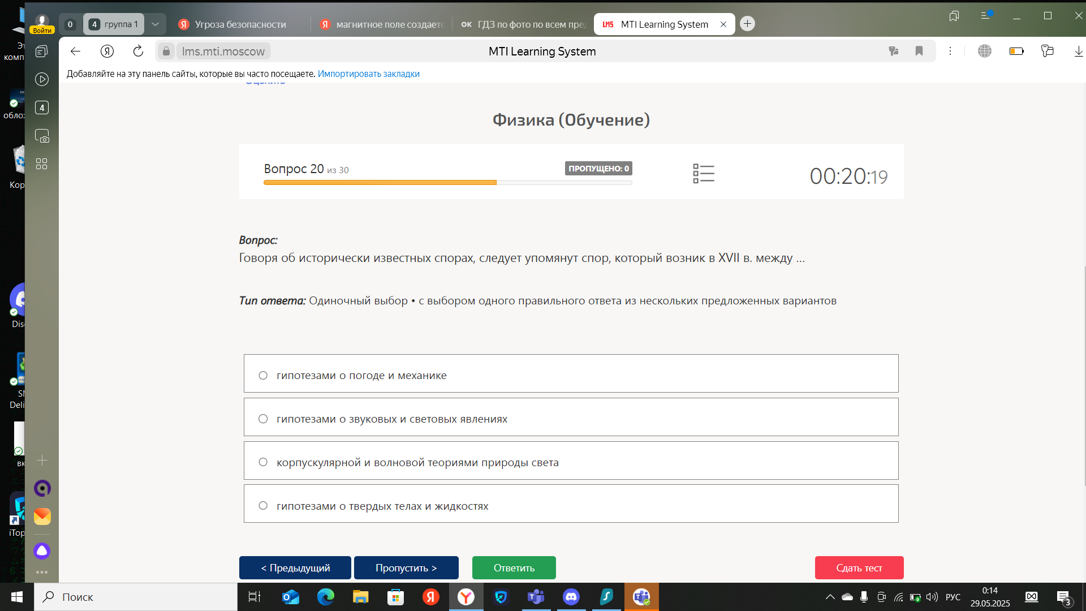Switch to магнитное поле создается tab

pyautogui.click(x=382, y=24)
